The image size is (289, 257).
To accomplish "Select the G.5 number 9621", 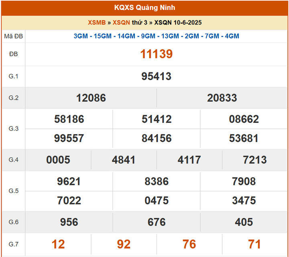I will [69, 181].
